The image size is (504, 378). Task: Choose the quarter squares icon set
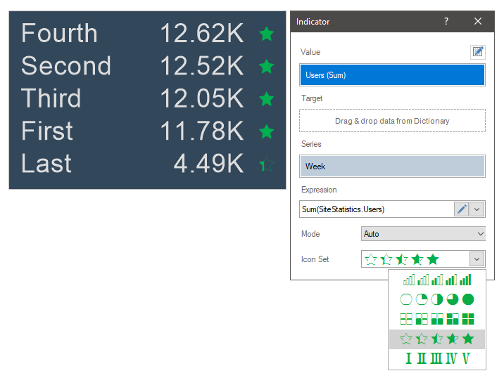point(437,319)
